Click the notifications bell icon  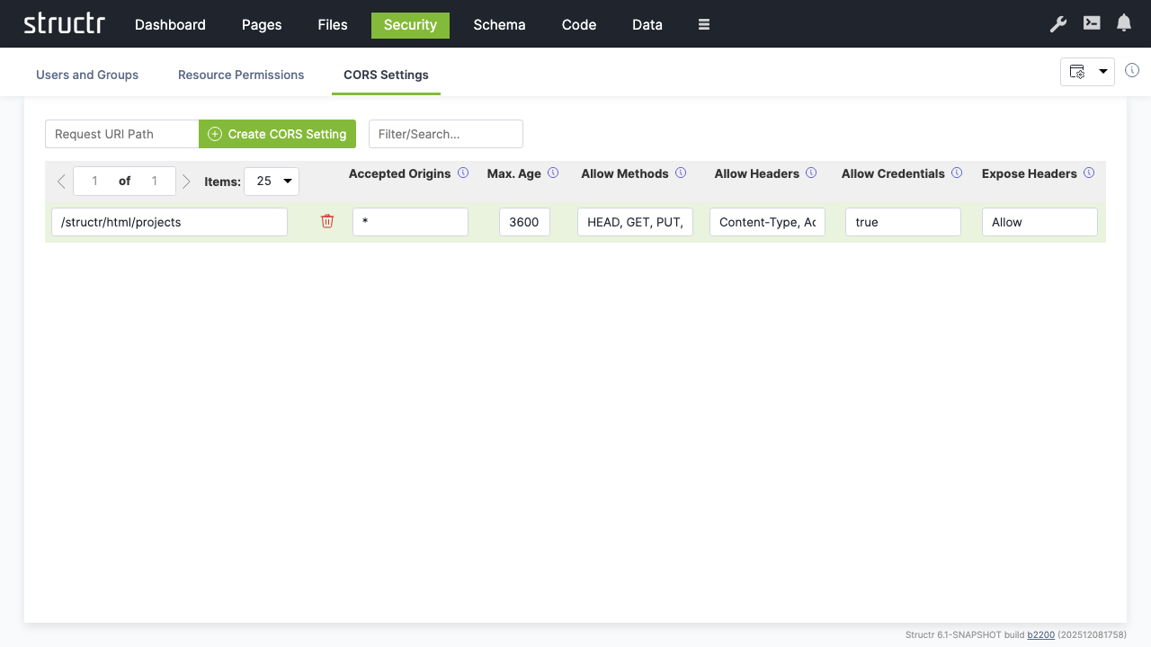coord(1124,23)
